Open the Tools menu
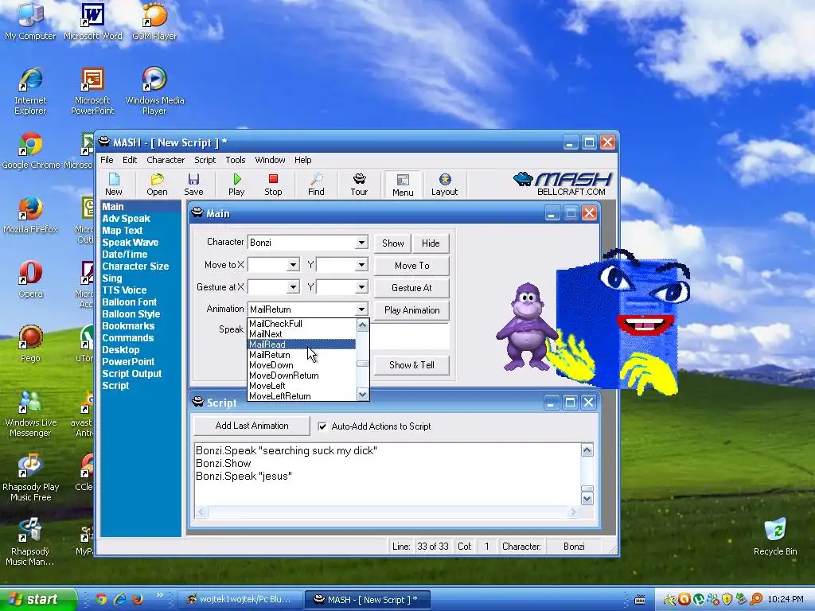 [235, 160]
